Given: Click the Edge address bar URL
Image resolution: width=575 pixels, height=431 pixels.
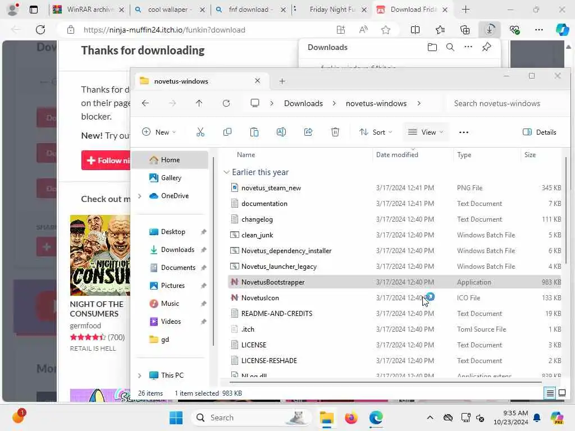Looking at the screenshot, I should click(x=165, y=30).
